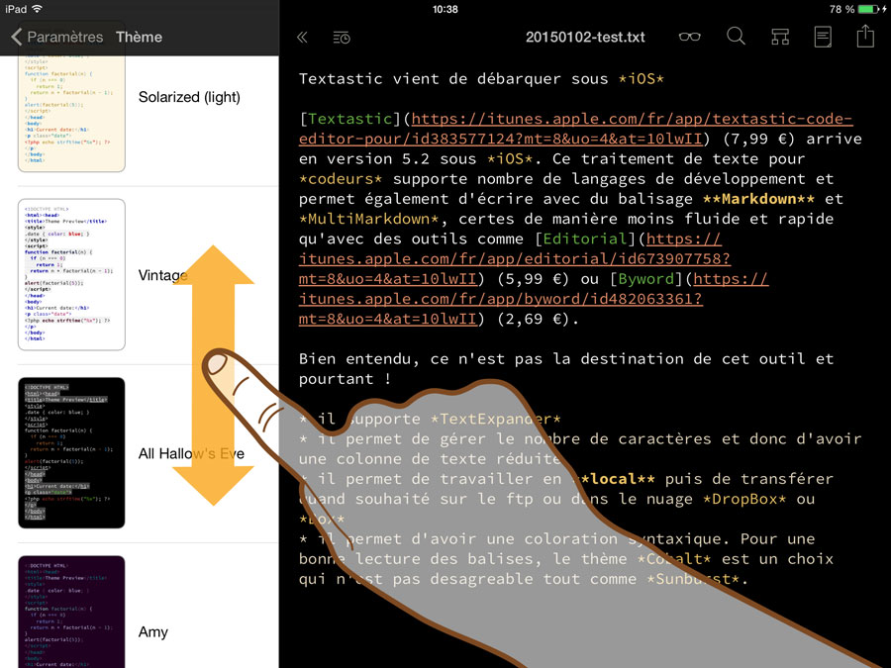The height and width of the screenshot is (668, 891).
Task: Click the (5,99 €) price text
Action: [x=533, y=279]
